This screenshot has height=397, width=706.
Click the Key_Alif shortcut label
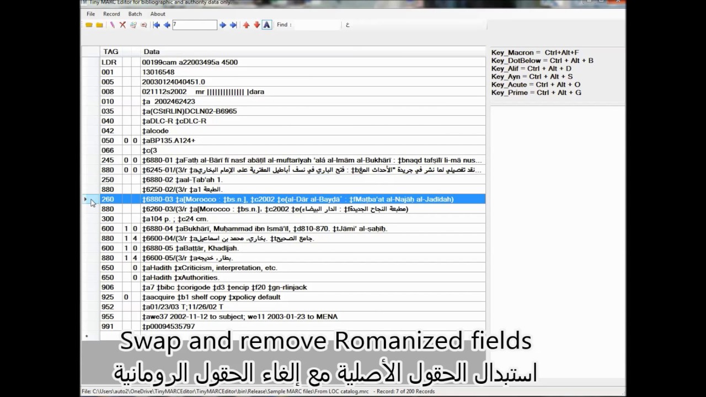pos(531,69)
